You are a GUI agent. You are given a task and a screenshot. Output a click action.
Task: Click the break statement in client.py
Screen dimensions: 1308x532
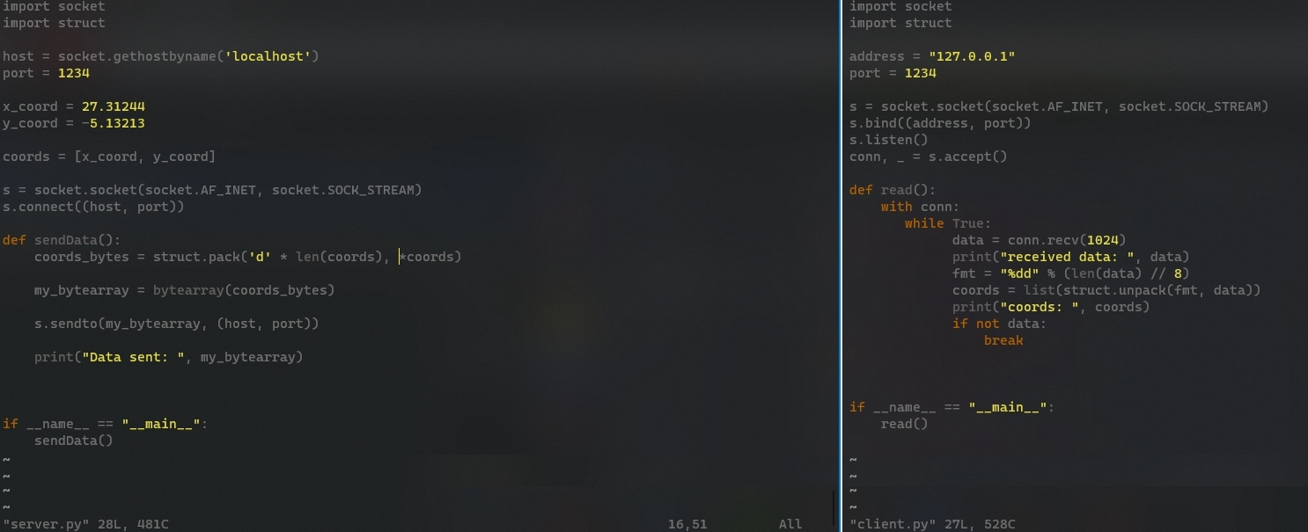pyautogui.click(x=1003, y=339)
